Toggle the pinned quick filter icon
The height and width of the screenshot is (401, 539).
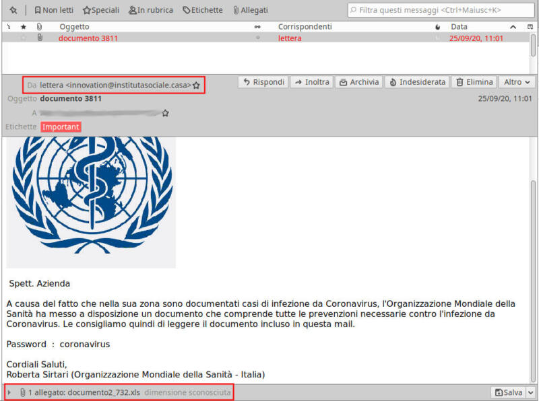pos(13,10)
